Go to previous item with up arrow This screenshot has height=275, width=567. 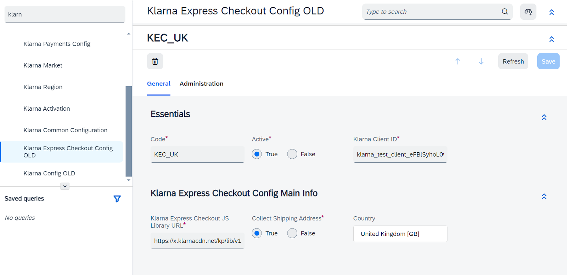tap(457, 61)
